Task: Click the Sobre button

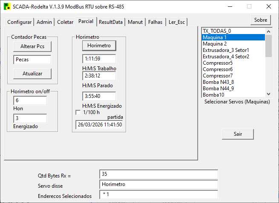Action: (260, 20)
